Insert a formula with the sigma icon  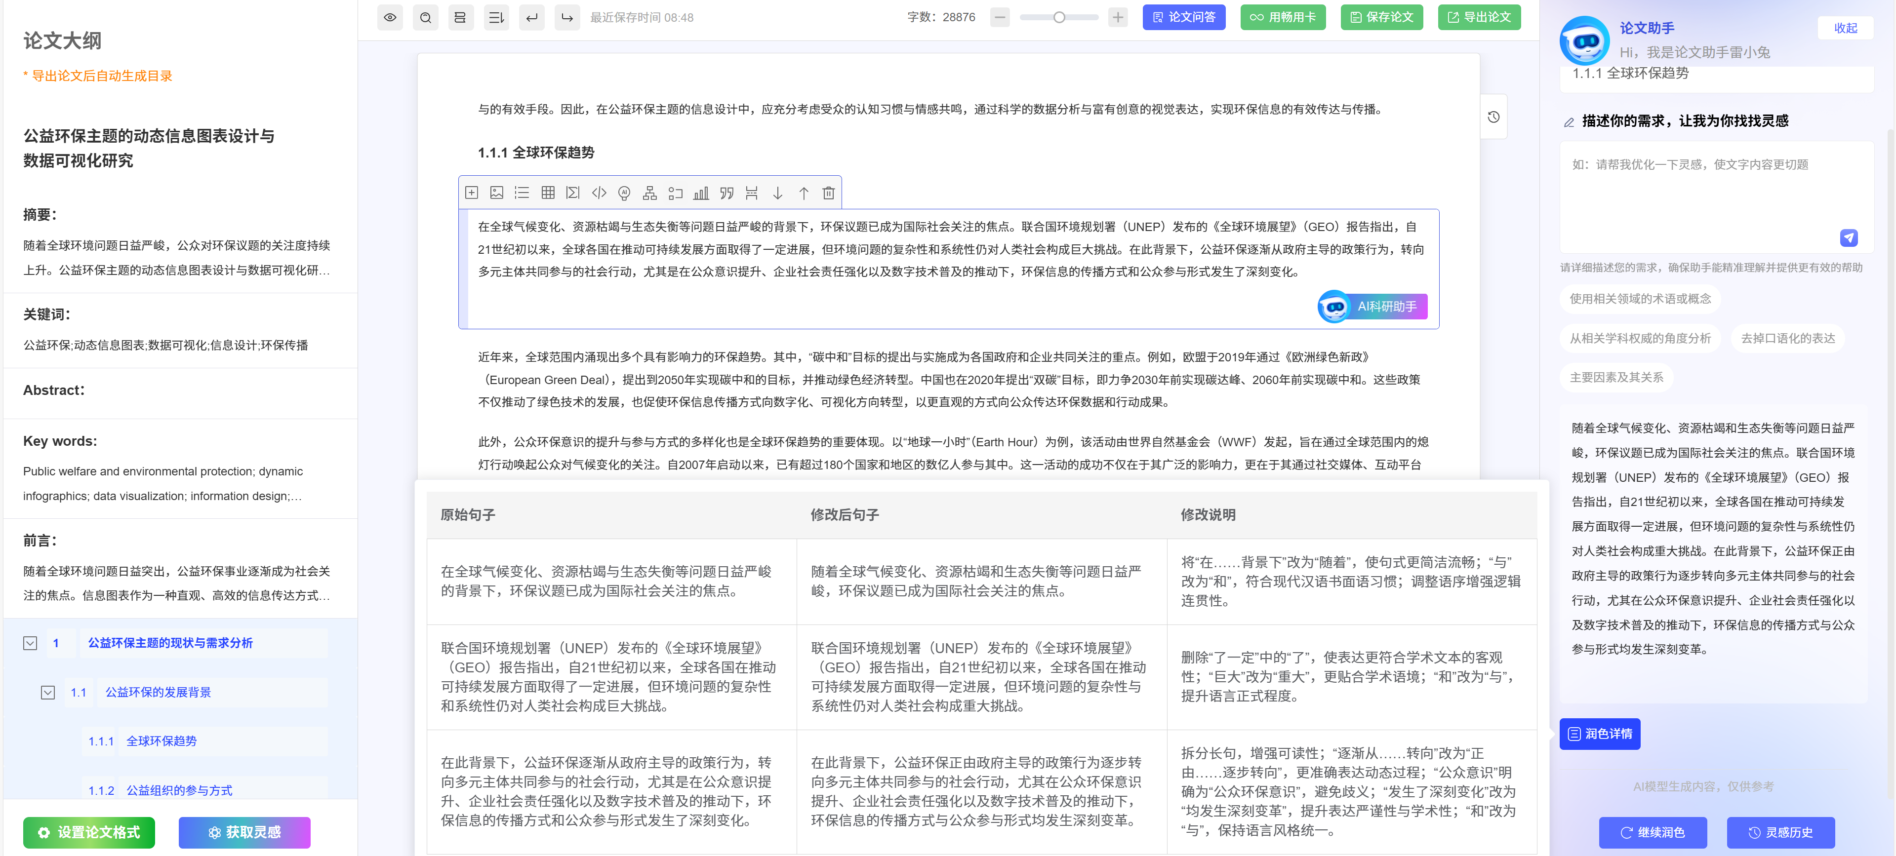(572, 193)
